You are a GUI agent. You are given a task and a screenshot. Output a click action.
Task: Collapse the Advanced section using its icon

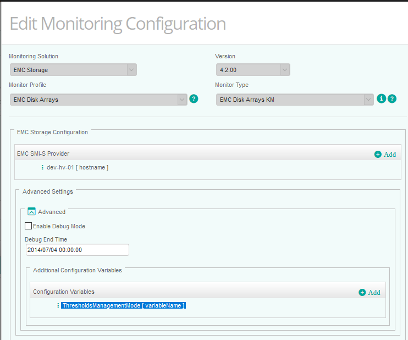coord(31,211)
